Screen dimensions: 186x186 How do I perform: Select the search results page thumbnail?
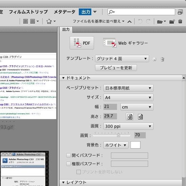28,86
